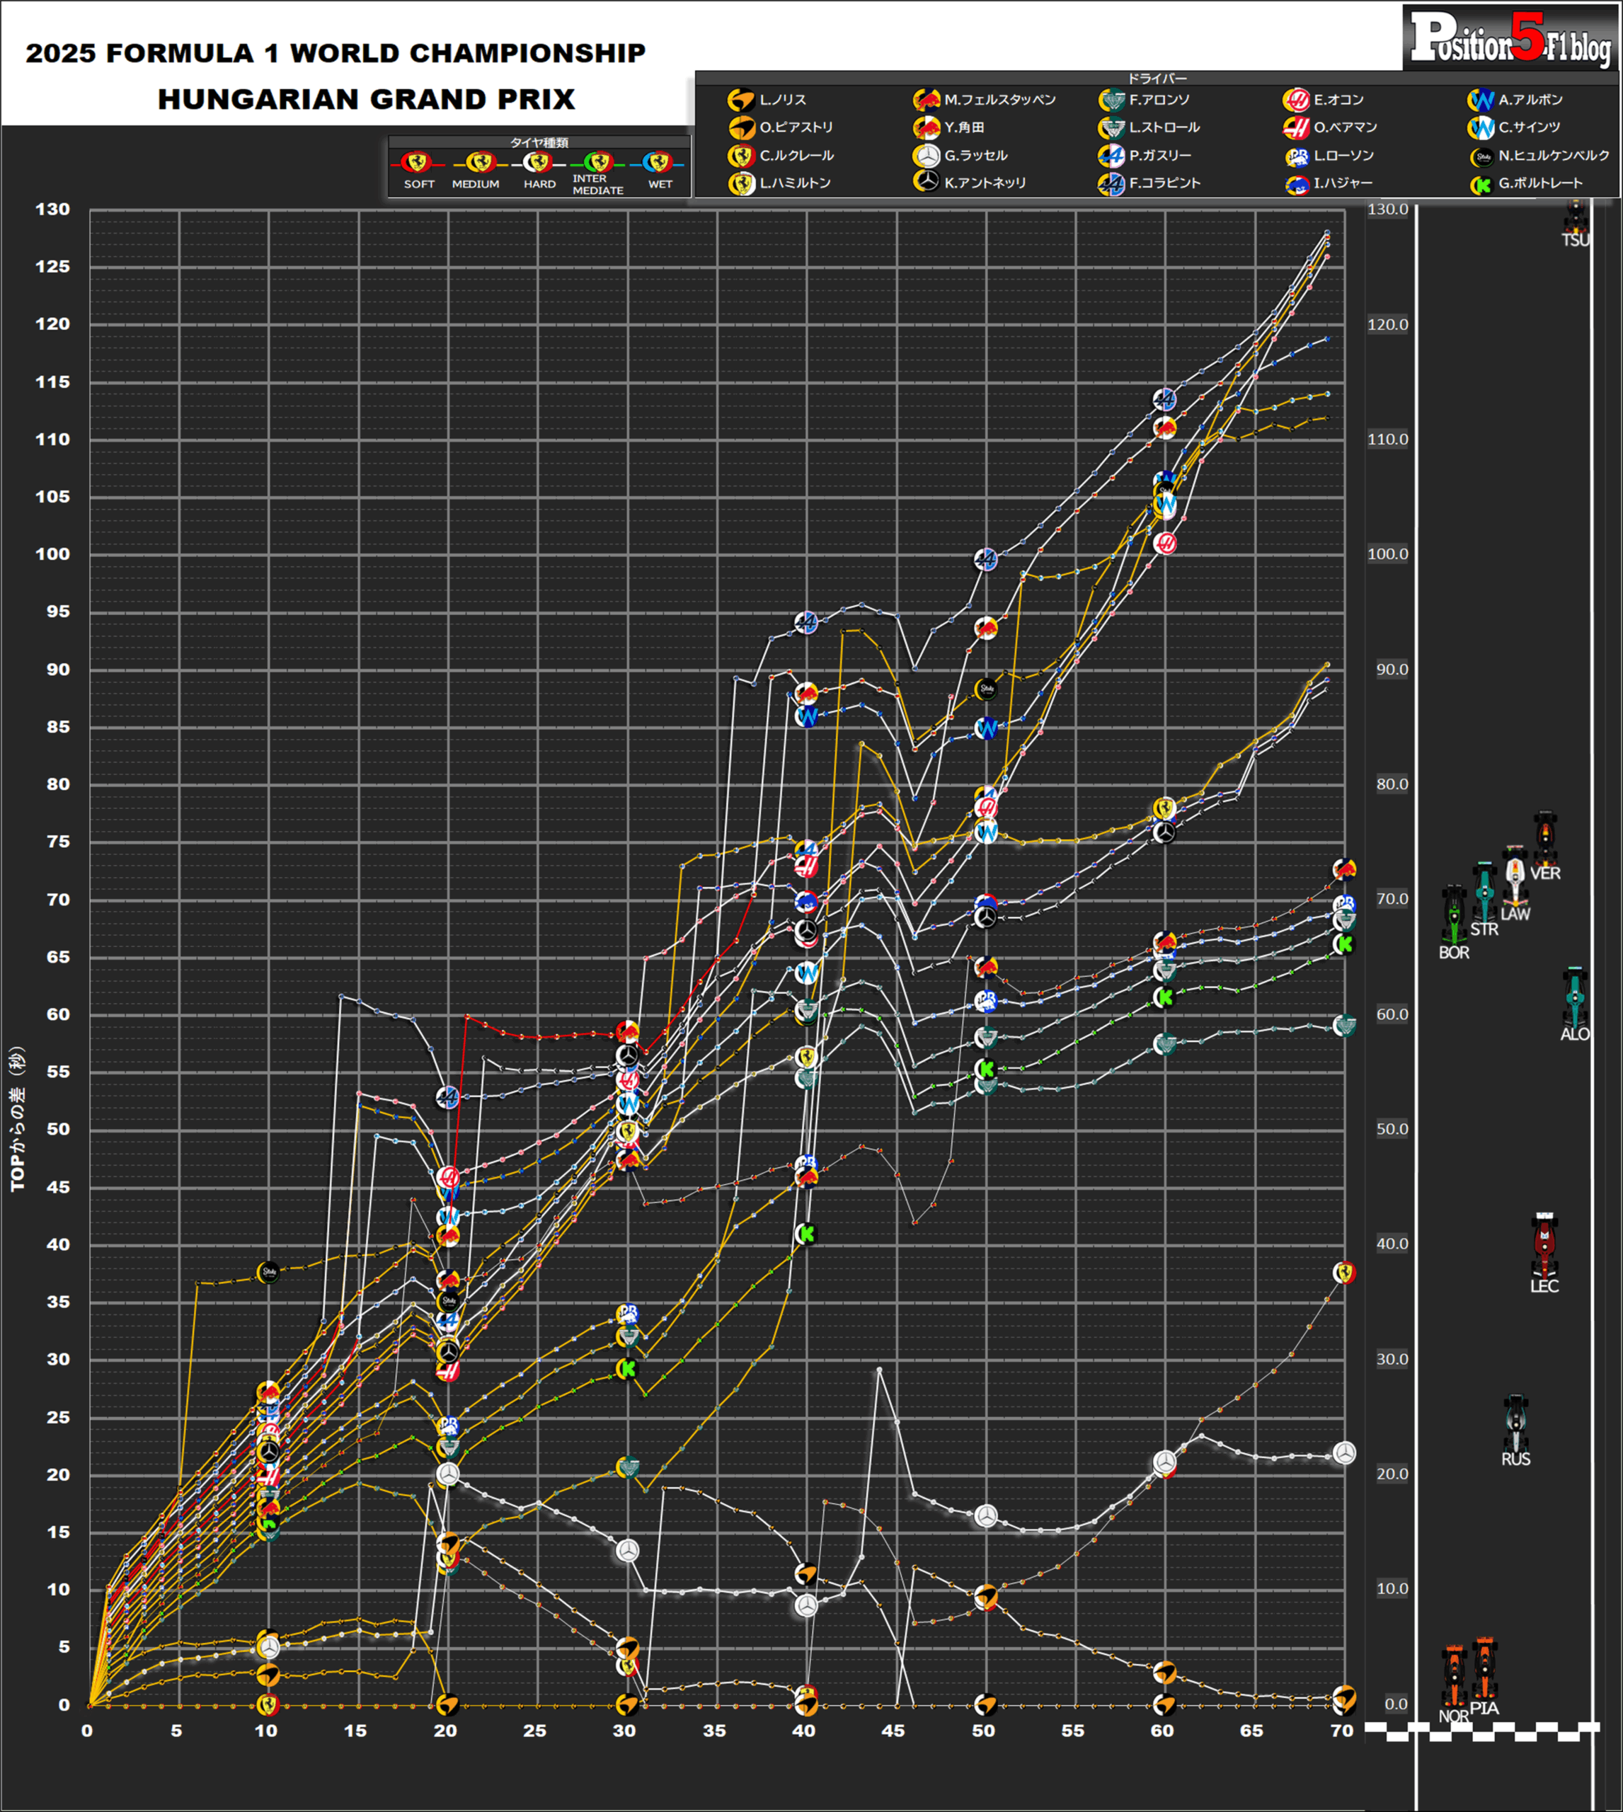1623x1812 pixels.
Task: Click the Ferrari marker at lap 70 near 37 seconds
Action: (1344, 1273)
